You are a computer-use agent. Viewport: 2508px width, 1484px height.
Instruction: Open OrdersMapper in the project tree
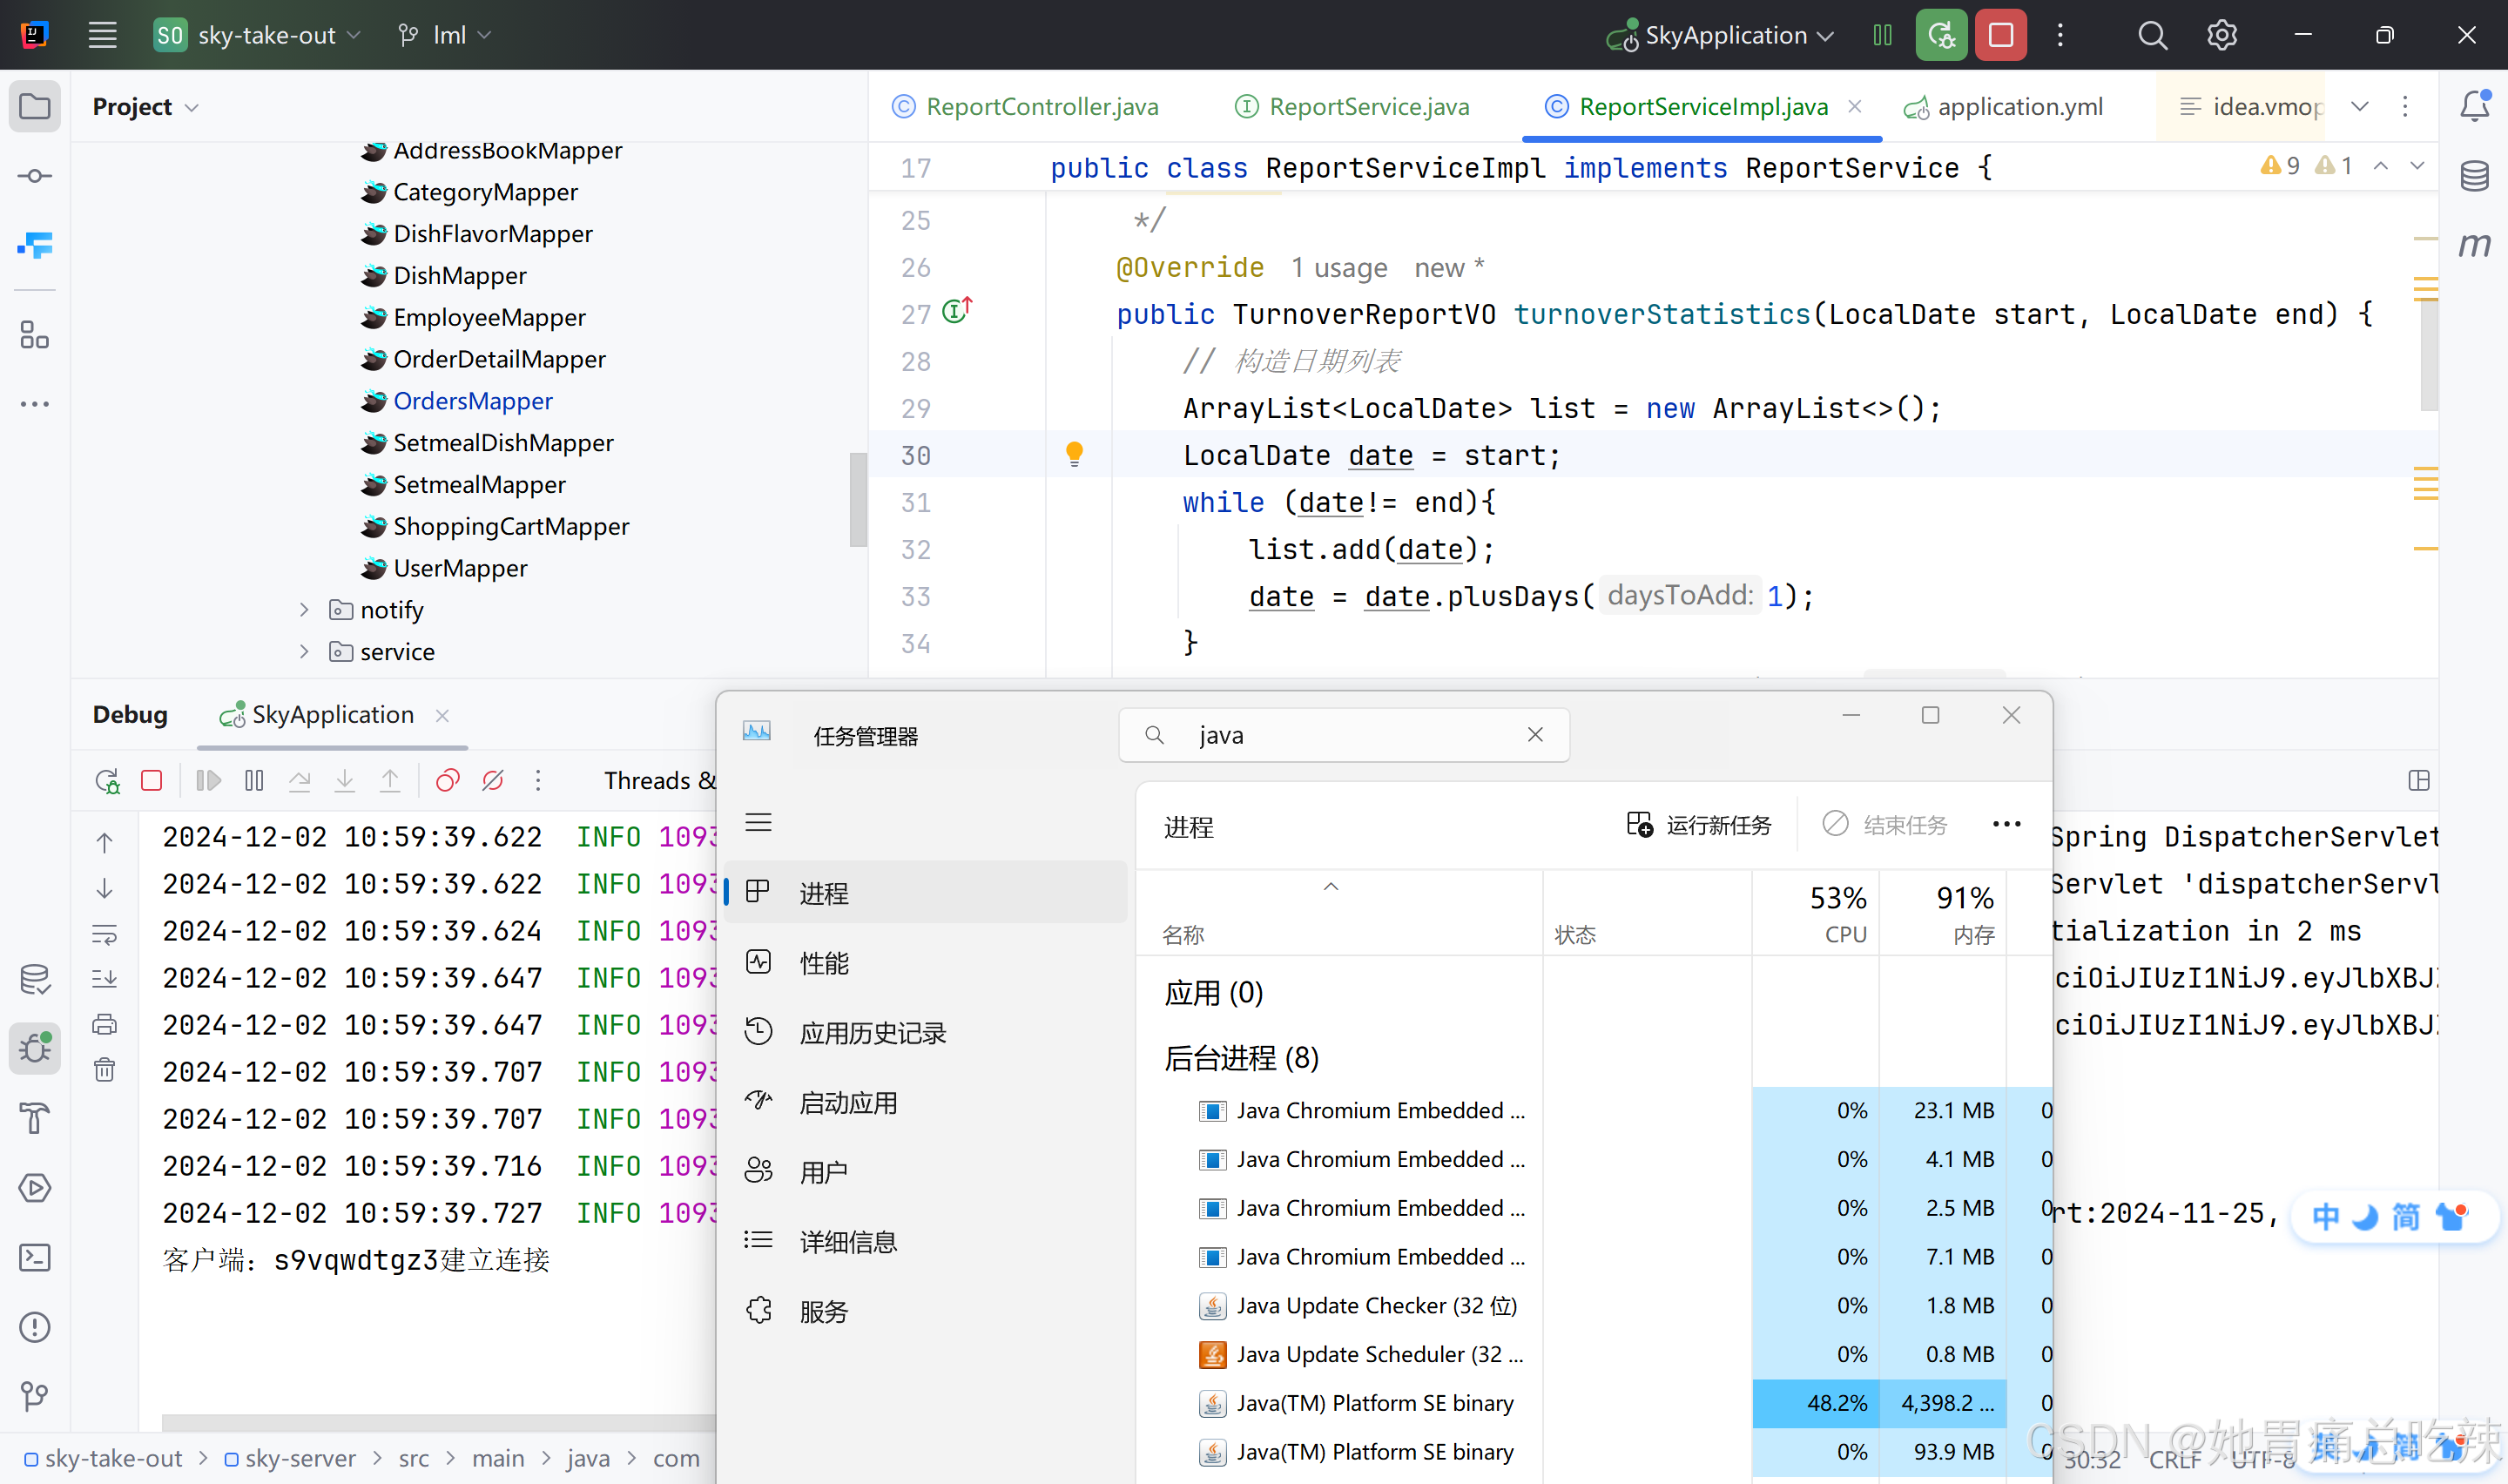click(x=472, y=401)
